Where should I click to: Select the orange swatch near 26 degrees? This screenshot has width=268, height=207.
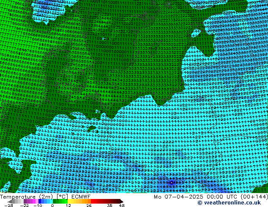89,201
